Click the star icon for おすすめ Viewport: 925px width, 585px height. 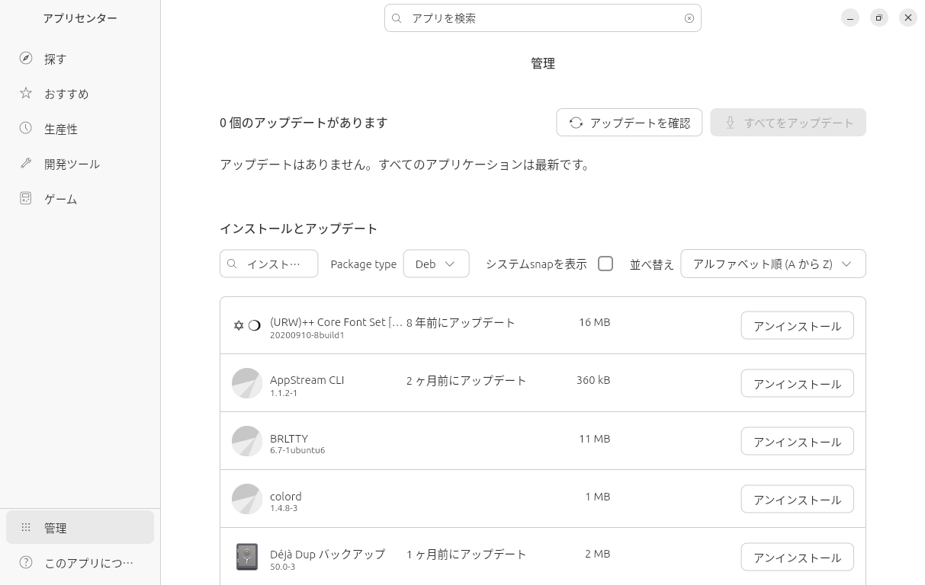tap(26, 93)
